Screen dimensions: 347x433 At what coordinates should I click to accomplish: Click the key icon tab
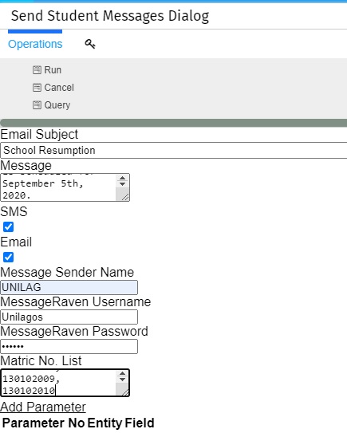point(90,44)
